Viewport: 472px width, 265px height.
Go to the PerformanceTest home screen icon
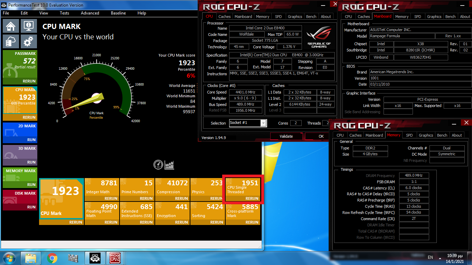(11, 26)
